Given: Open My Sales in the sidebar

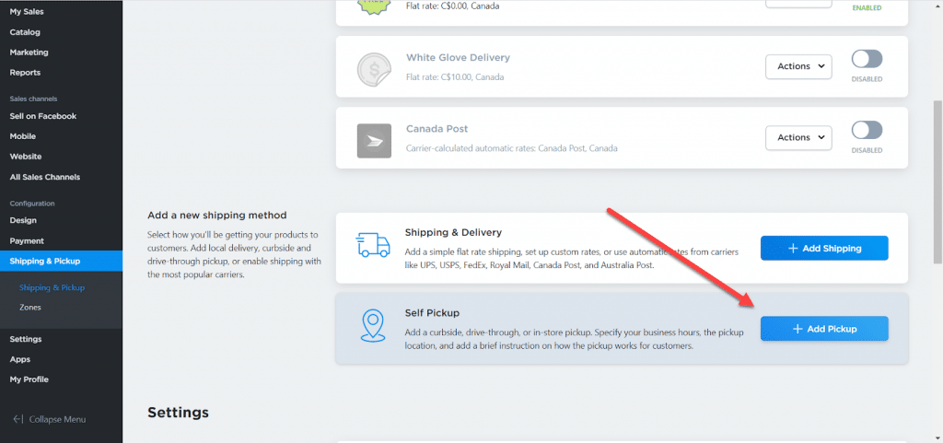Looking at the screenshot, I should pyautogui.click(x=27, y=11).
